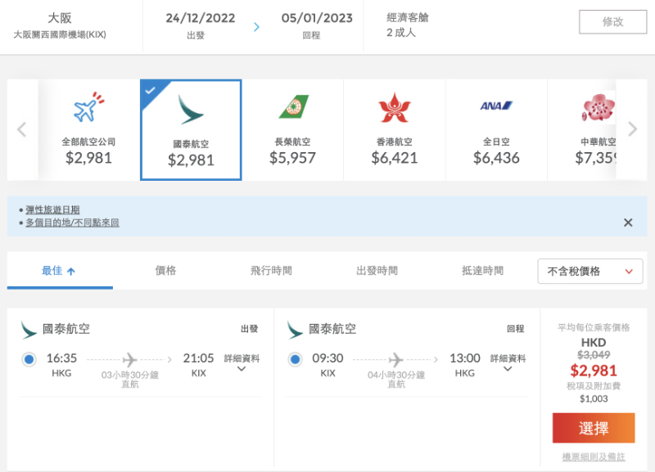Open 機票細則及備註 link
The image size is (655, 472).
pyautogui.click(x=594, y=457)
